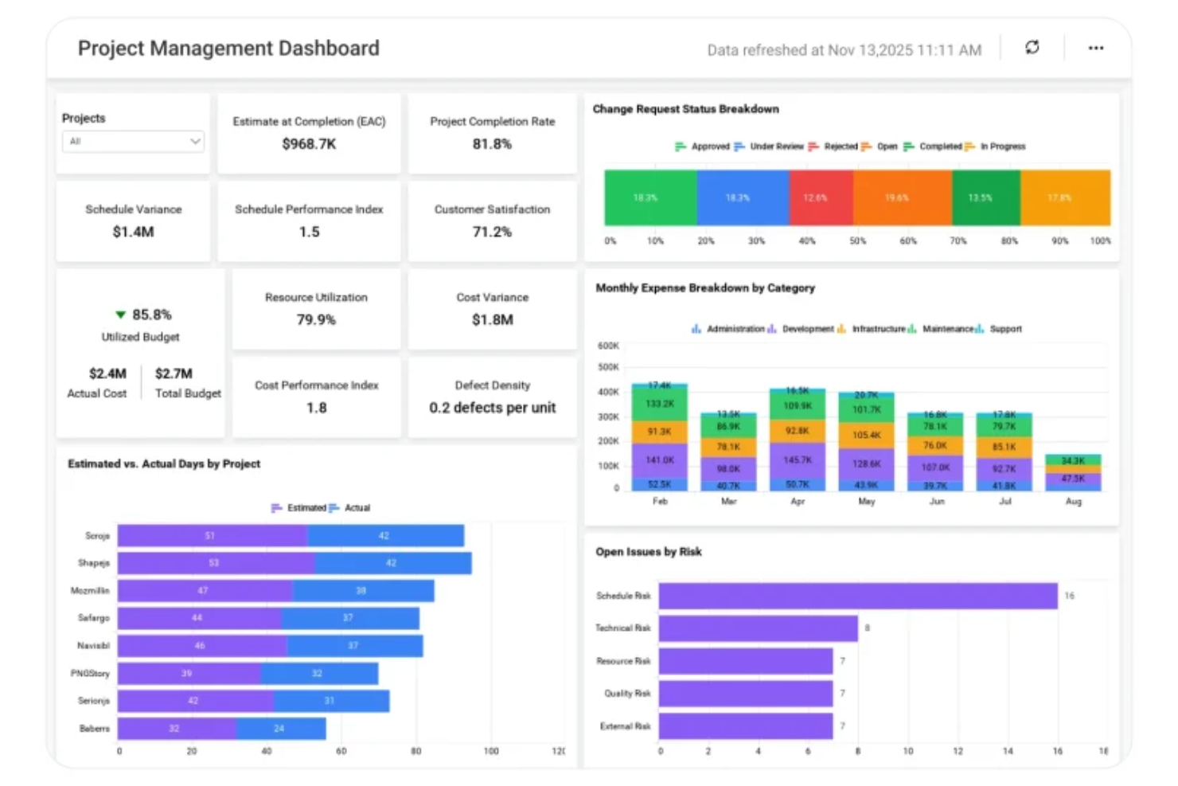Click the Infrastructure legend icon
Image resolution: width=1178 pixels, height=786 pixels.
click(840, 328)
